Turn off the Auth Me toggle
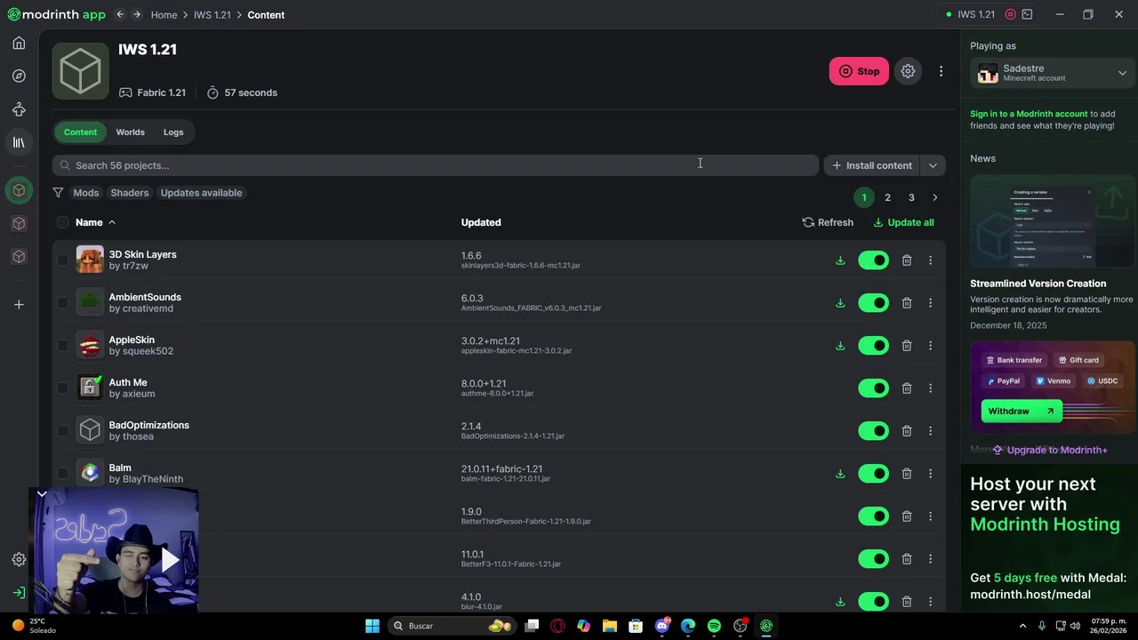The height and width of the screenshot is (640, 1138). [873, 388]
